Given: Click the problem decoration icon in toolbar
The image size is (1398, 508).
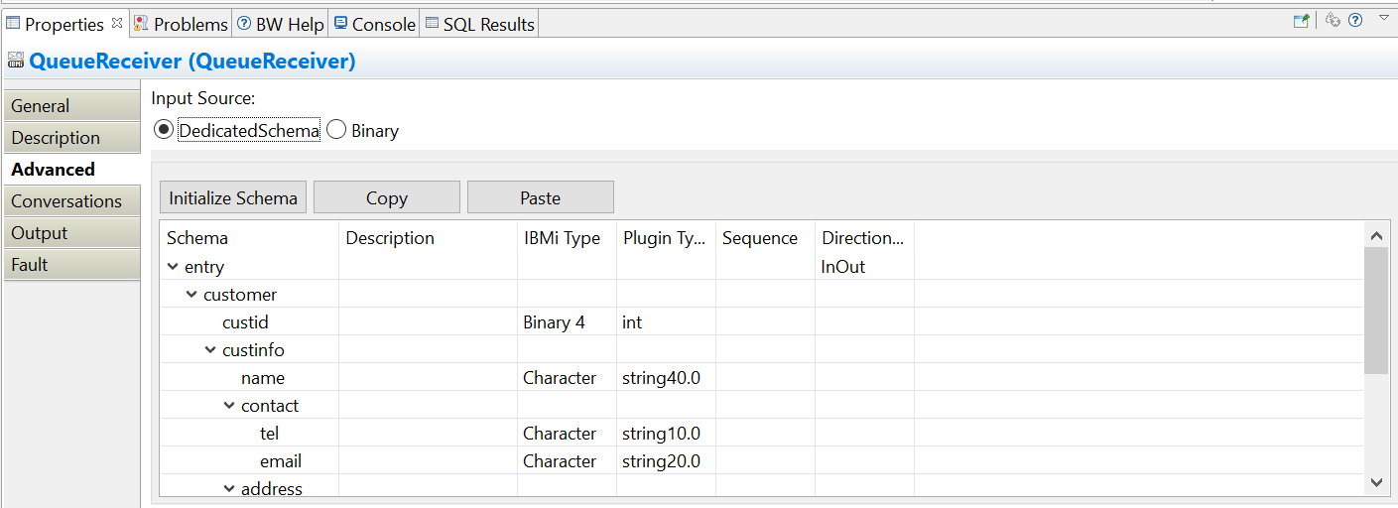Looking at the screenshot, I should 1334,20.
